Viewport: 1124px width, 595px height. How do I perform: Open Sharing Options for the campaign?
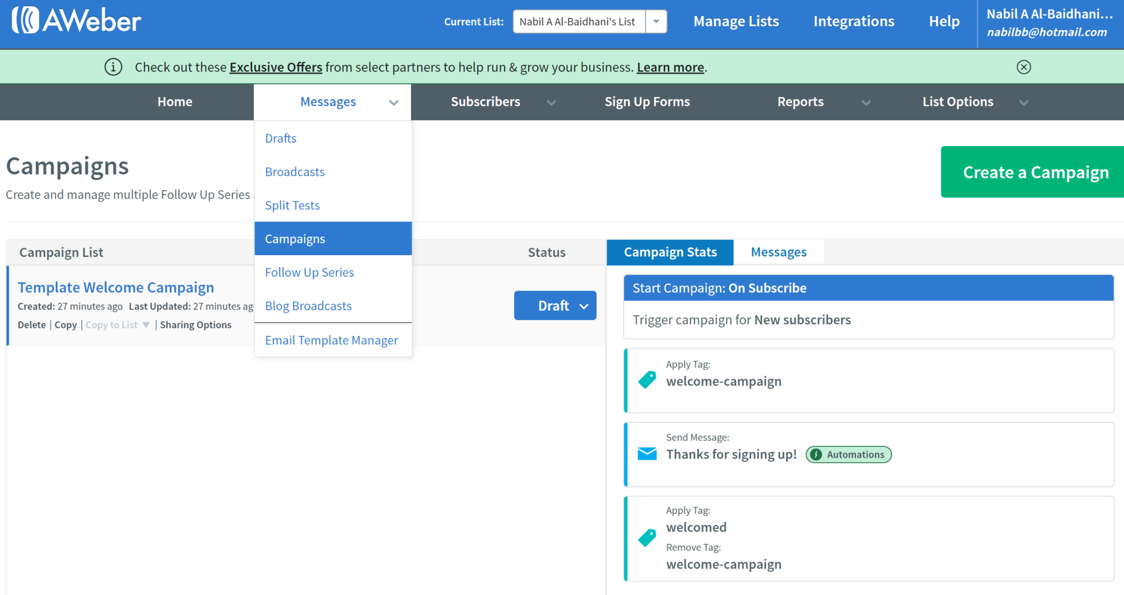tap(196, 325)
